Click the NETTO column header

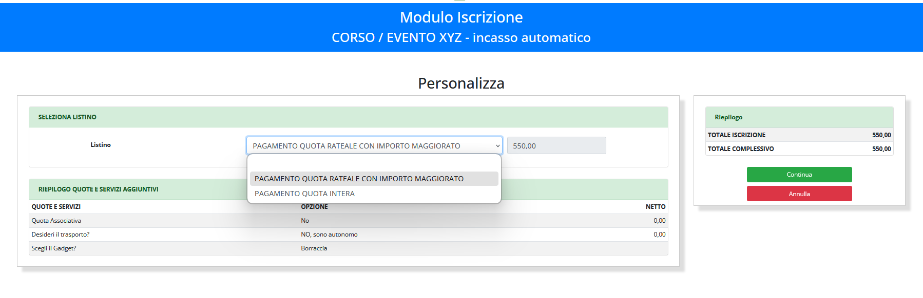(x=655, y=207)
